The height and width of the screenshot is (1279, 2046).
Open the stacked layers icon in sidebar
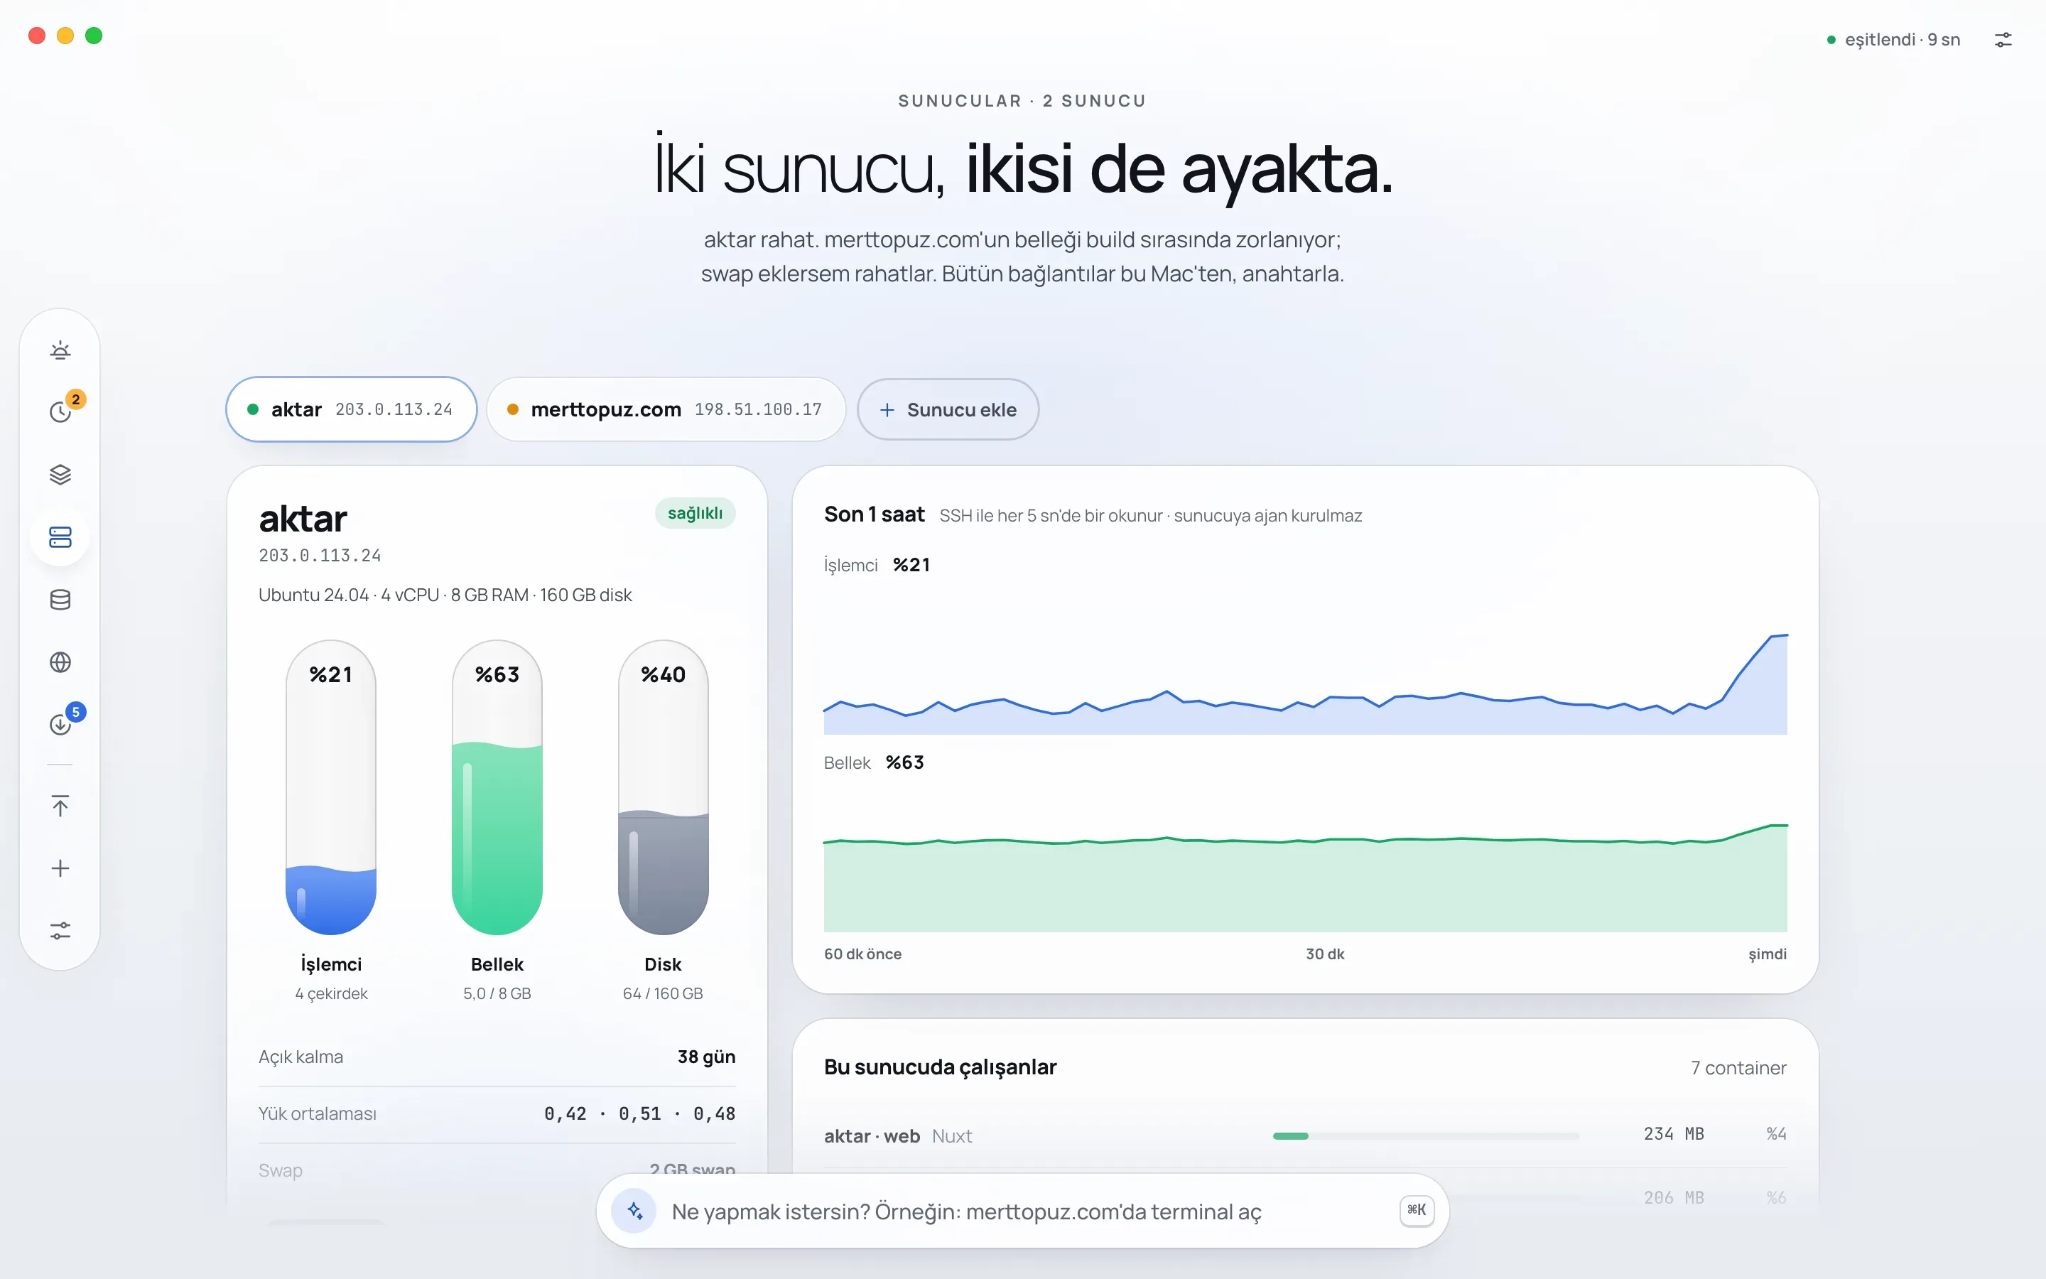point(60,475)
